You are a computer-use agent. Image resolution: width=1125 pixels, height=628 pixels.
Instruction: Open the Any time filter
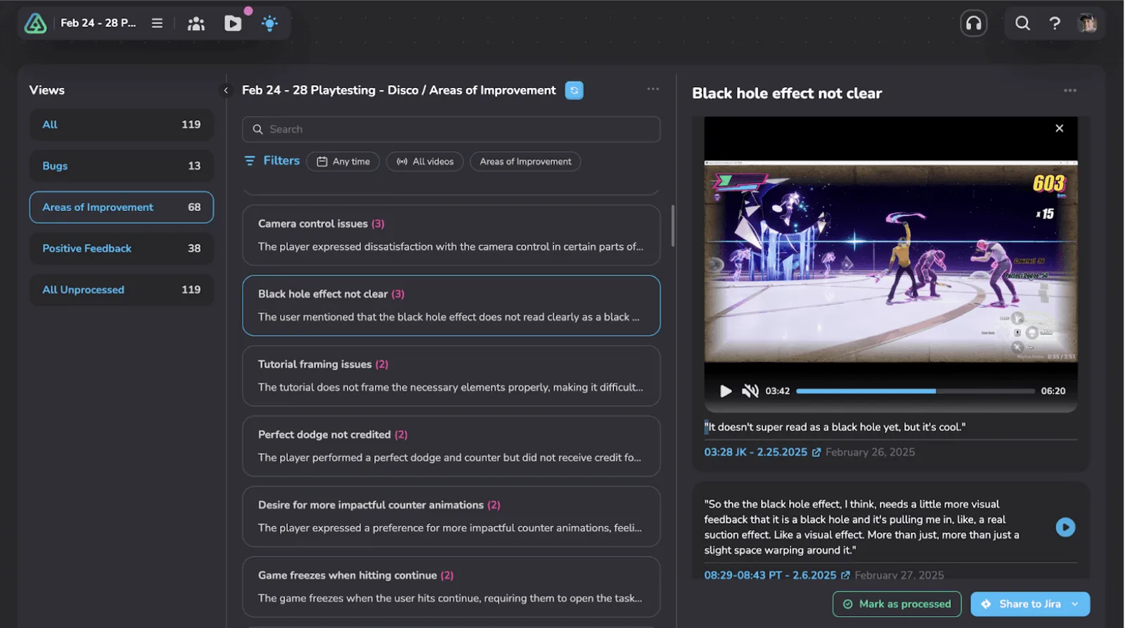click(343, 162)
